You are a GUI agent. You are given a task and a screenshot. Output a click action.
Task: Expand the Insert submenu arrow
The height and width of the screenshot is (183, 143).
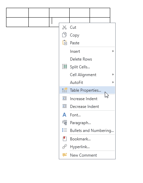(x=113, y=51)
